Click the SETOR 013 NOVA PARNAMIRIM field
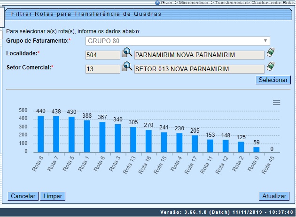 tap(199, 69)
